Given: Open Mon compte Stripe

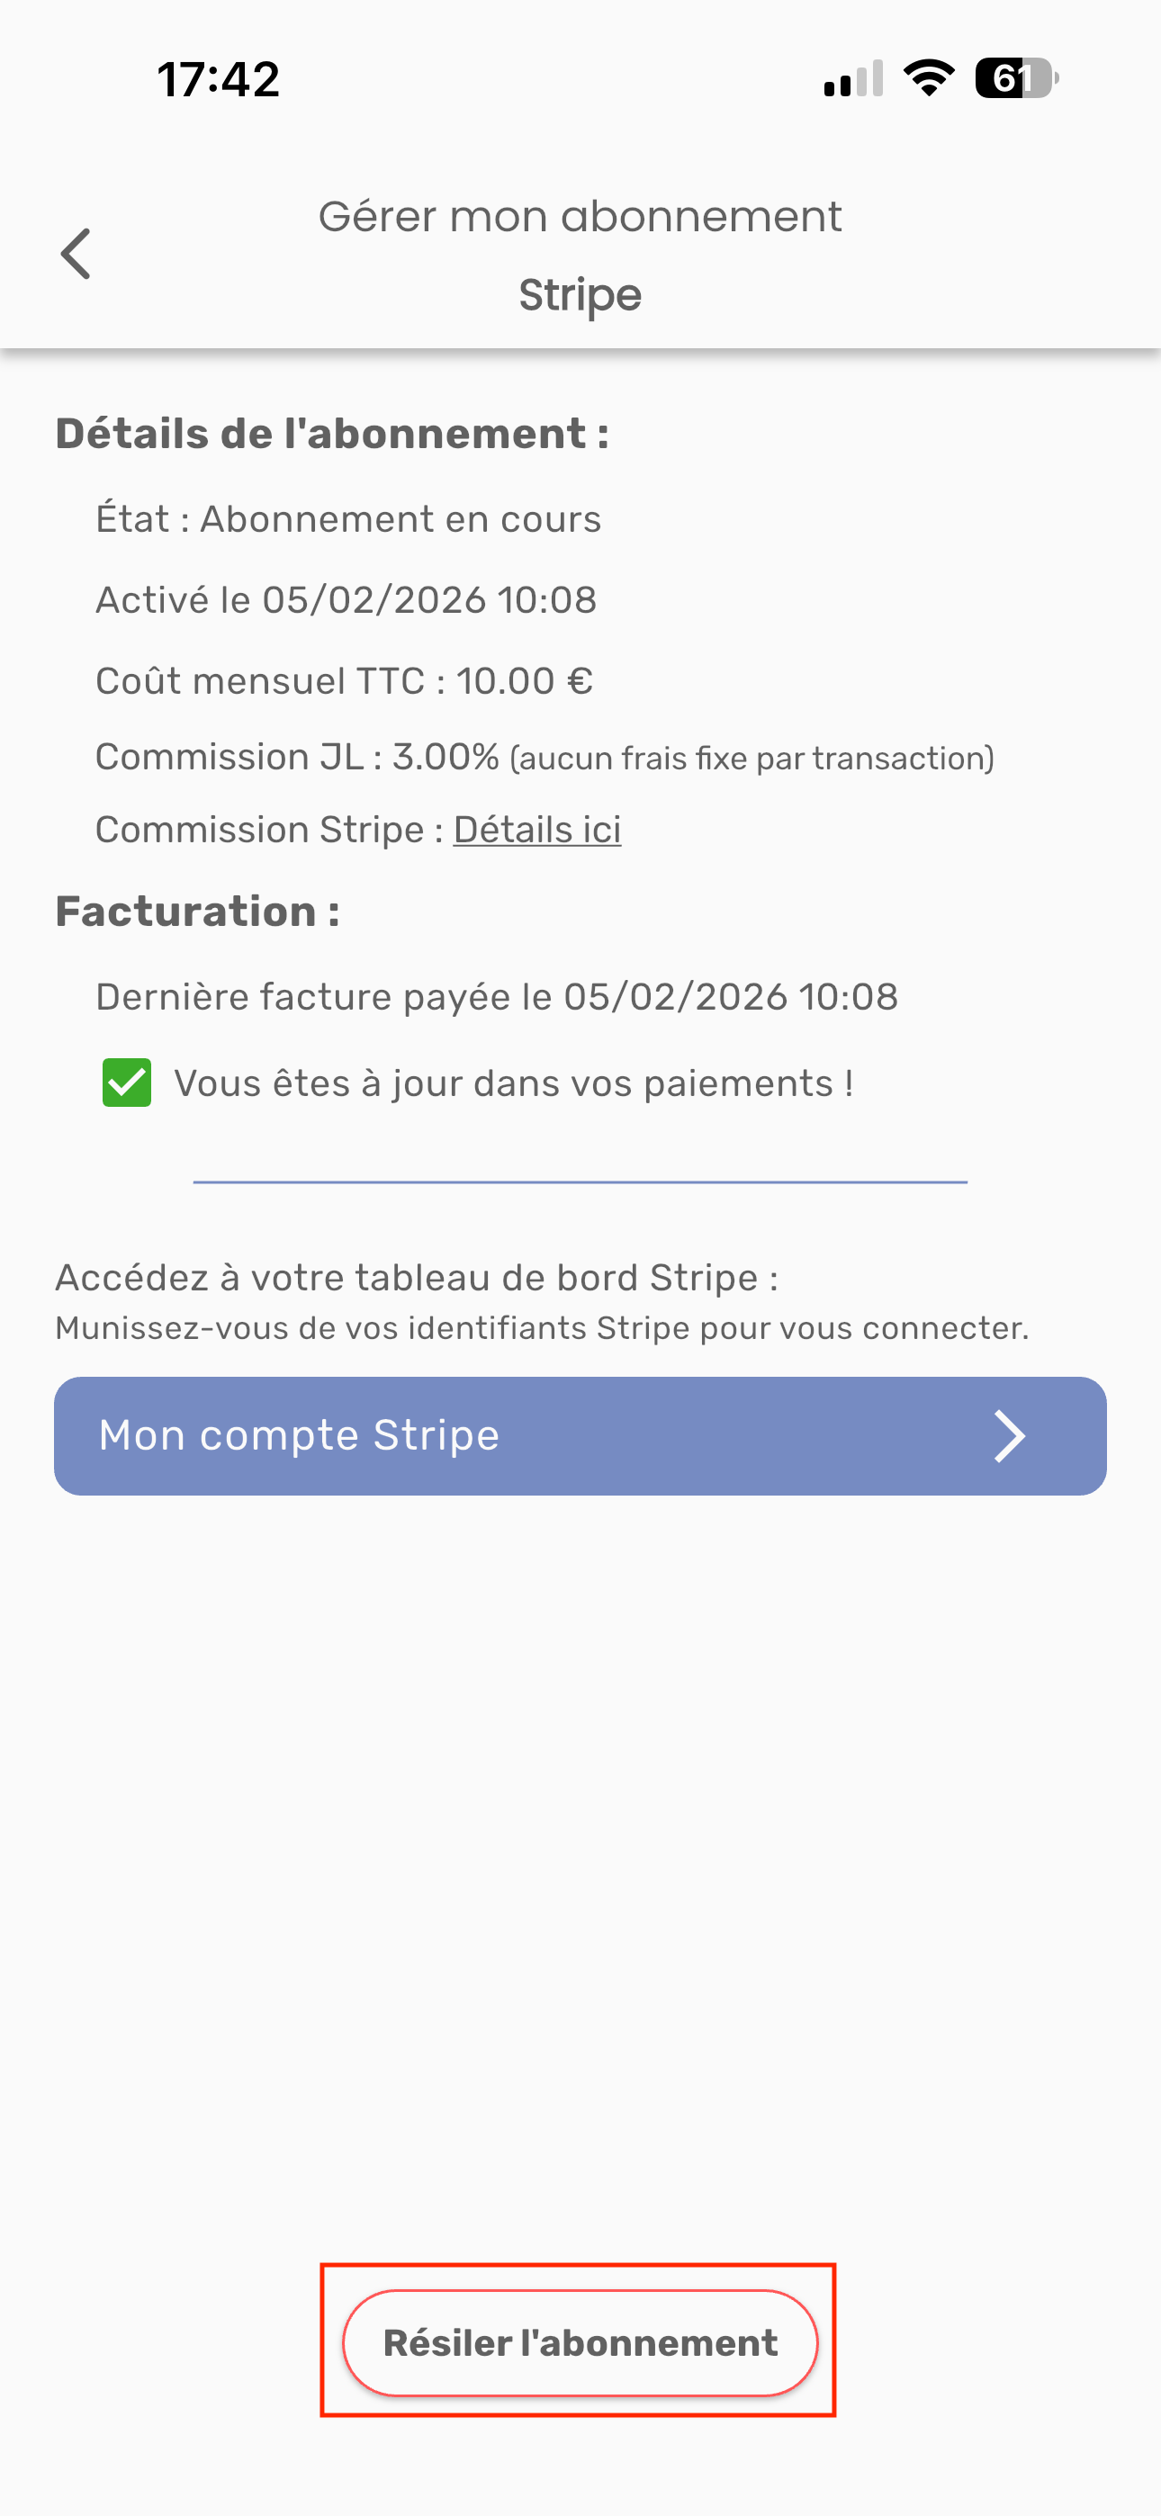Looking at the screenshot, I should 580,1436.
